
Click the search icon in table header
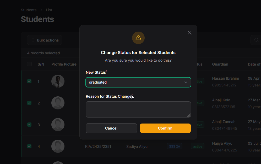click(256, 40)
